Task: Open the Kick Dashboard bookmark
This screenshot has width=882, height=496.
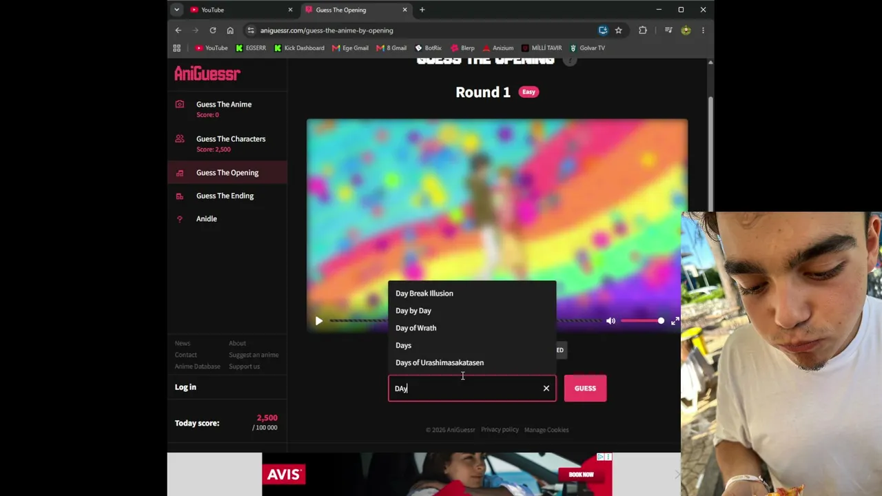Action: tap(299, 48)
